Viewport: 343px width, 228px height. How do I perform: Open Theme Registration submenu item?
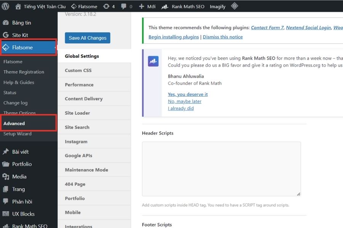[24, 72]
